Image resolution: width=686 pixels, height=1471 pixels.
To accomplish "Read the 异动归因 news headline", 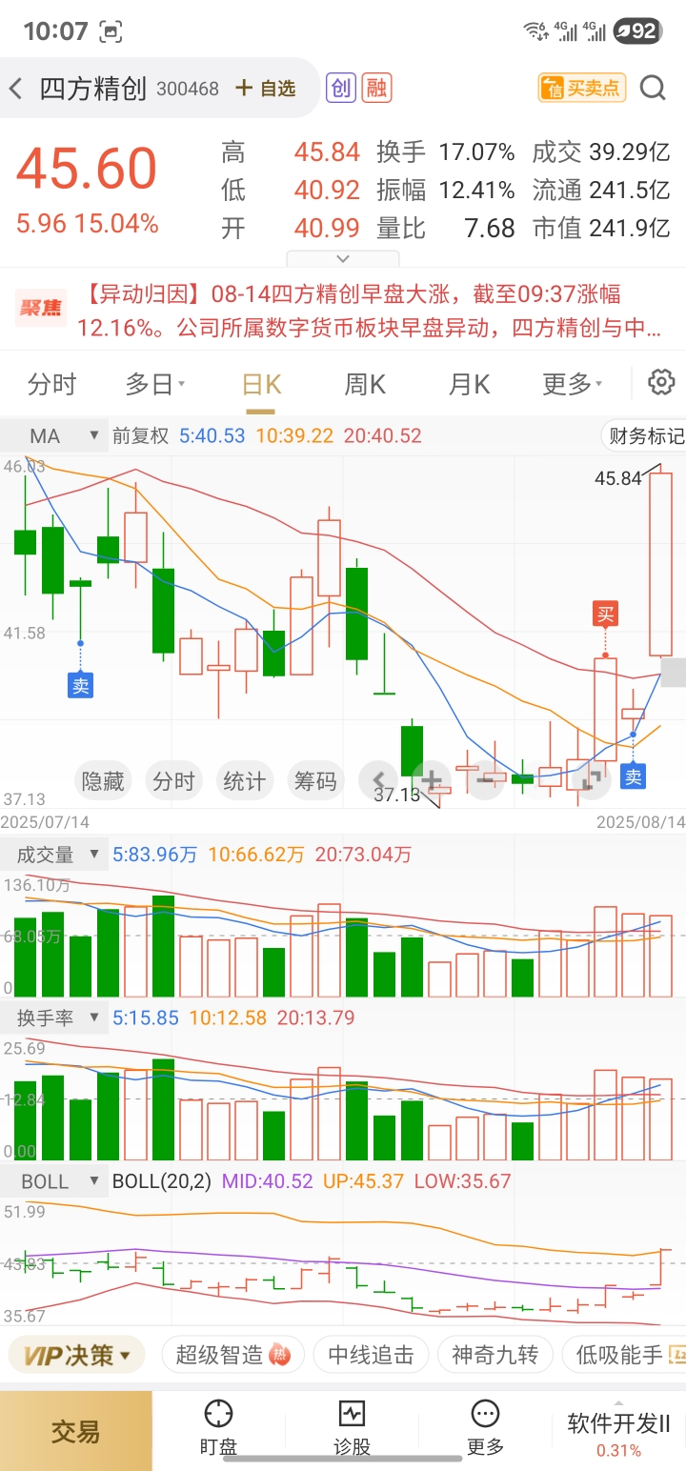I will click(369, 312).
